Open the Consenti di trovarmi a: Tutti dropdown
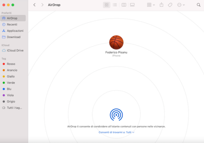This screenshot has height=143, width=204. (116, 132)
